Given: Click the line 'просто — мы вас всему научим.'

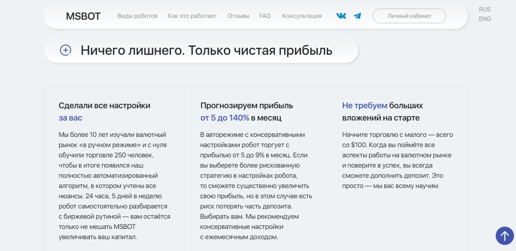Looking at the screenshot, I should [x=391, y=186].
